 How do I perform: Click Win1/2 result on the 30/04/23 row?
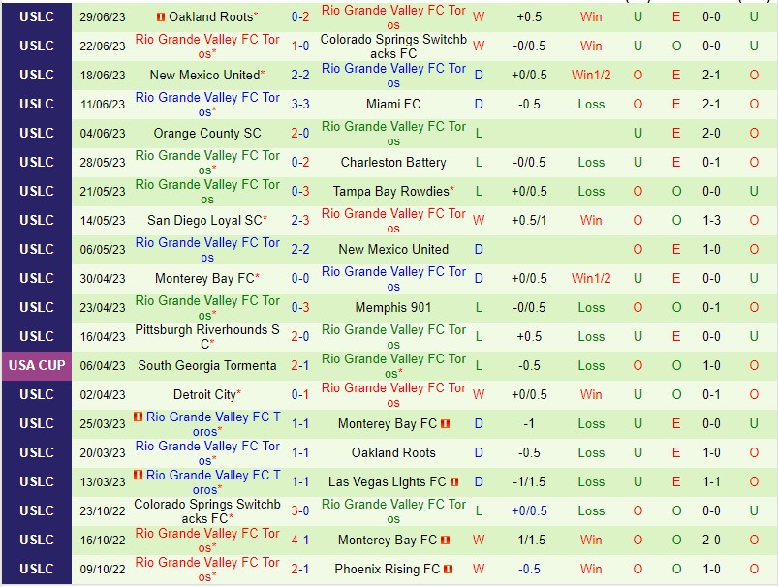[591, 278]
